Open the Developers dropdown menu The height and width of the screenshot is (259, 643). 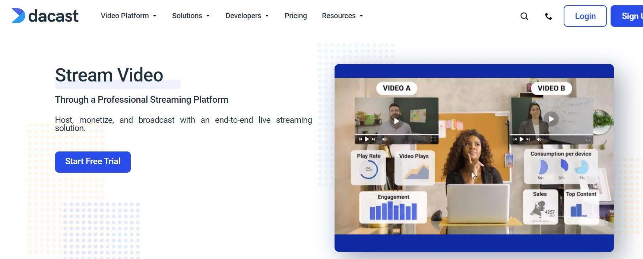coord(247,16)
